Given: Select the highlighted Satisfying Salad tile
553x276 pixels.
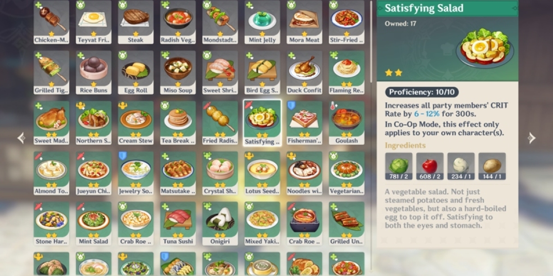Looking at the screenshot, I should click(262, 123).
